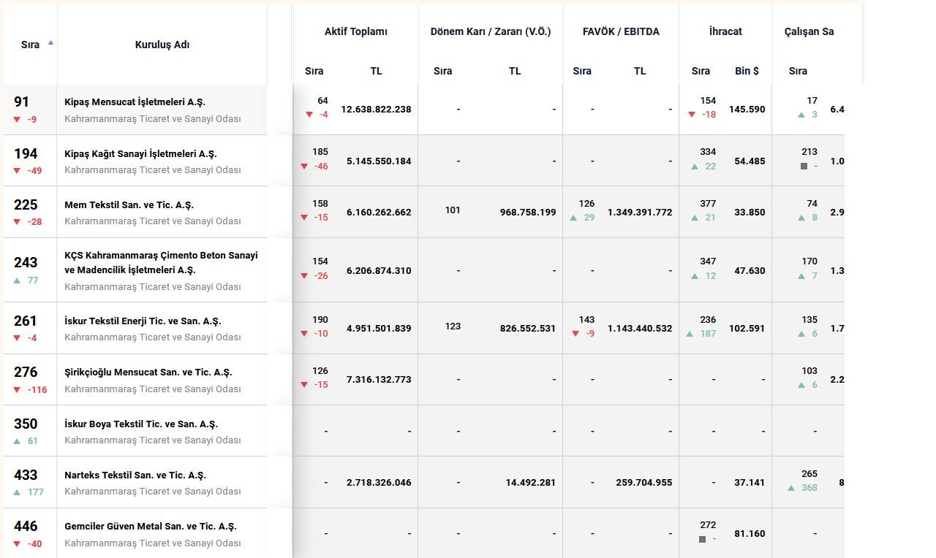
Task: Open Kipaş Mensucat İşletmeleri A.Ş. company link
Action: tap(140, 102)
